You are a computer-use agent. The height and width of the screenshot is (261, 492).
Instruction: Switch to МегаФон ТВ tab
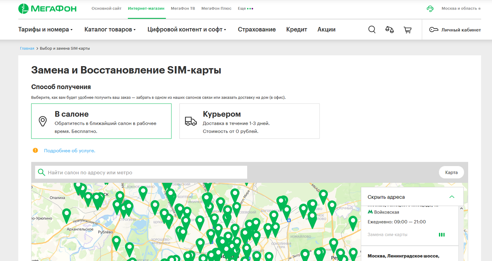coord(183,9)
